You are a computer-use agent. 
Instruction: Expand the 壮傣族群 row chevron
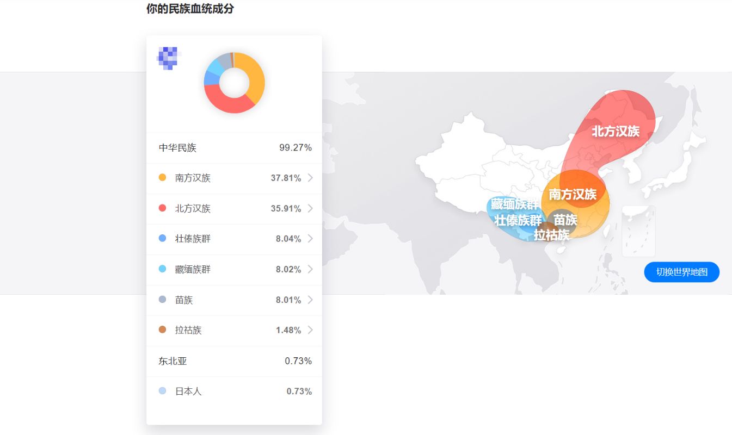coord(310,239)
